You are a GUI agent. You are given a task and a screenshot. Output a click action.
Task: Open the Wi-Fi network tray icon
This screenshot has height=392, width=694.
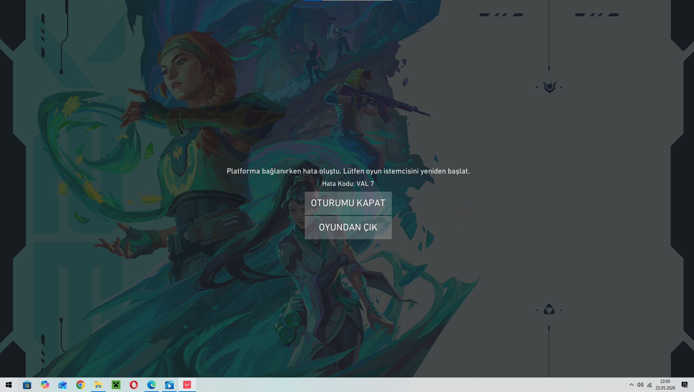pyautogui.click(x=649, y=385)
